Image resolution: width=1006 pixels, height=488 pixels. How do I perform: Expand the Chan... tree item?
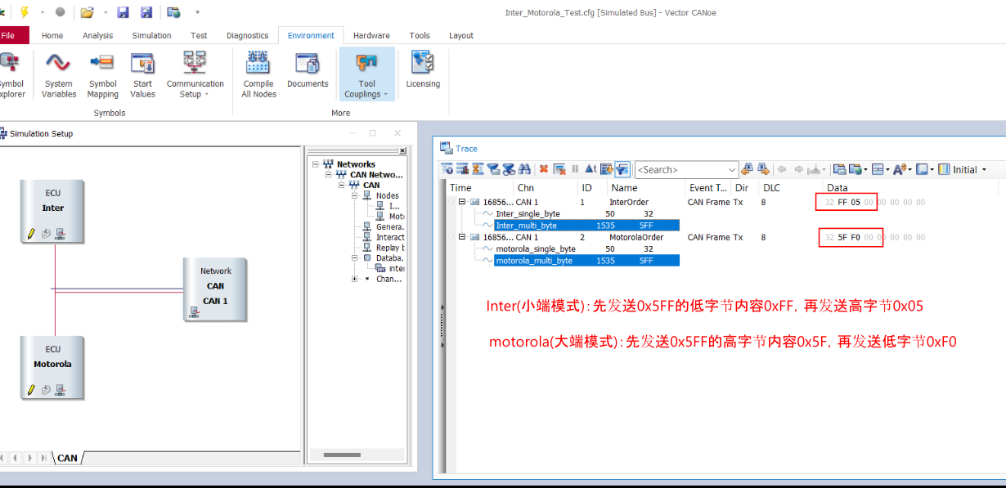coord(354,278)
